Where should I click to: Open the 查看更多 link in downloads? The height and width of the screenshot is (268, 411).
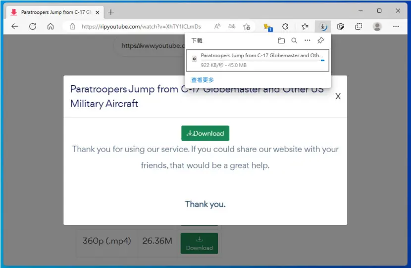click(203, 80)
